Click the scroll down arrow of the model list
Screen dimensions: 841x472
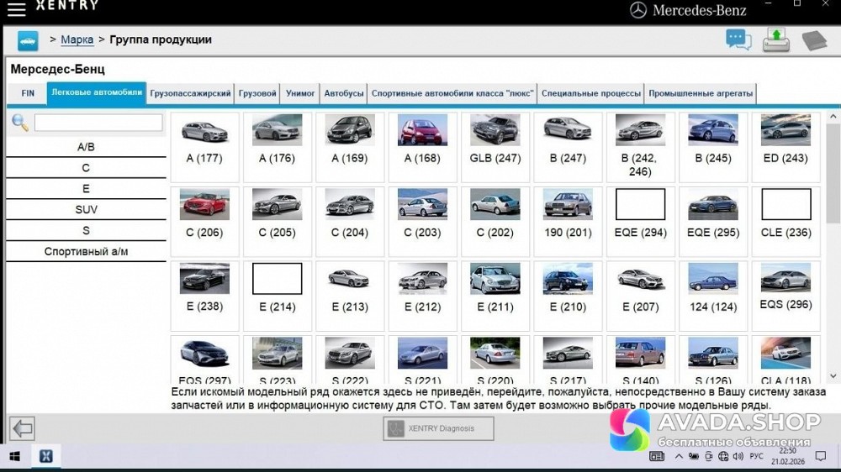pos(833,376)
